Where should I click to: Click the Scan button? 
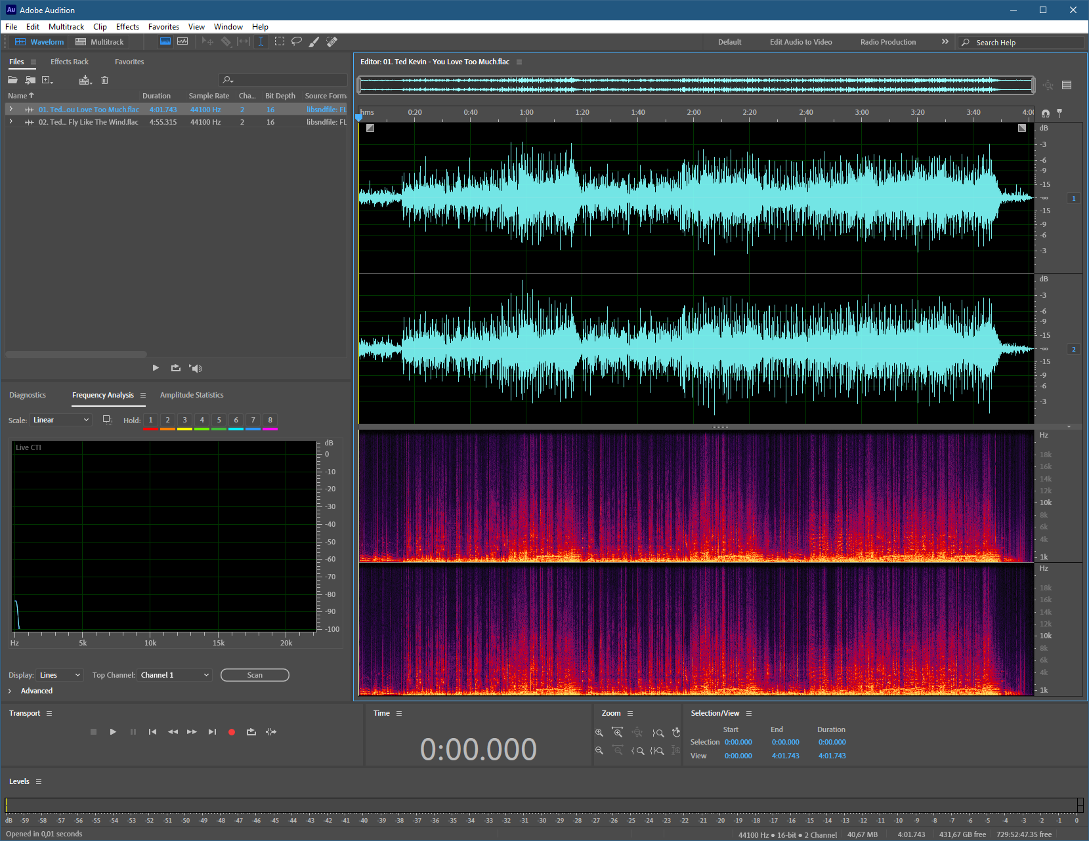click(x=255, y=675)
